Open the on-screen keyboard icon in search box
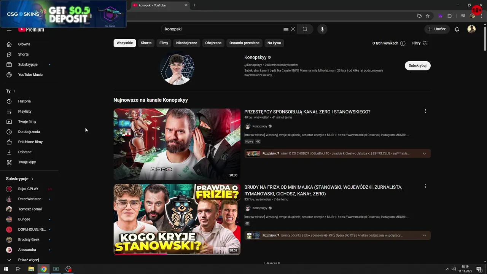The width and height of the screenshot is (487, 274). [286, 29]
